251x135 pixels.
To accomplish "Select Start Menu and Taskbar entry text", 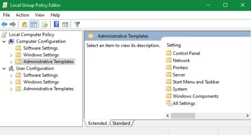I will point(196,82).
